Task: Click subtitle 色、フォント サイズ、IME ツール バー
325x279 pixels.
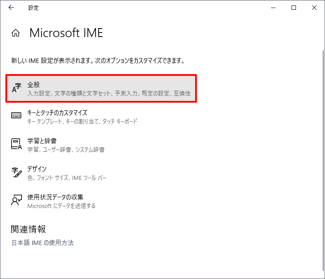Action: 67,178
